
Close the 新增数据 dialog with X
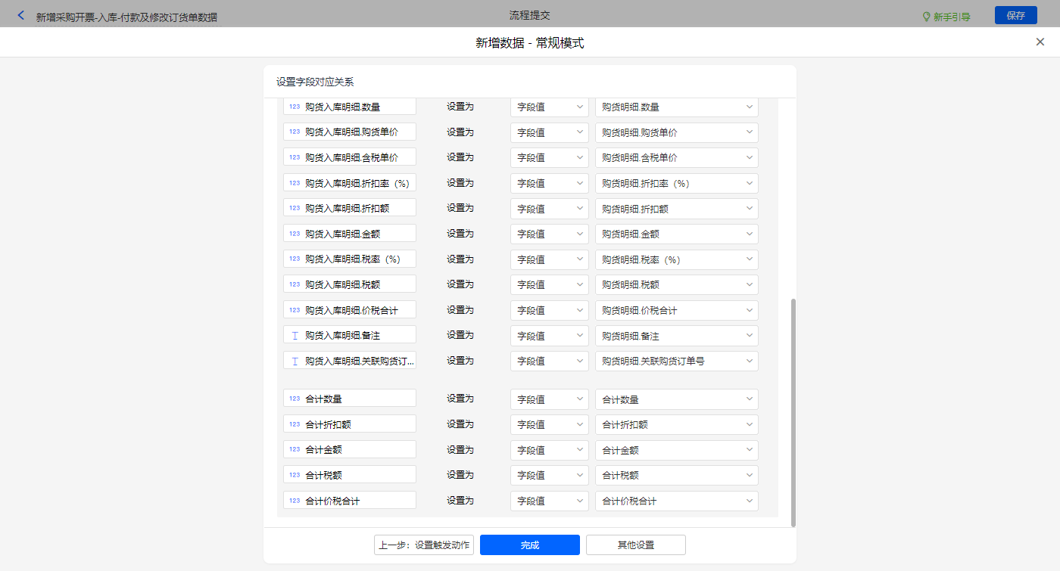pyautogui.click(x=1040, y=42)
